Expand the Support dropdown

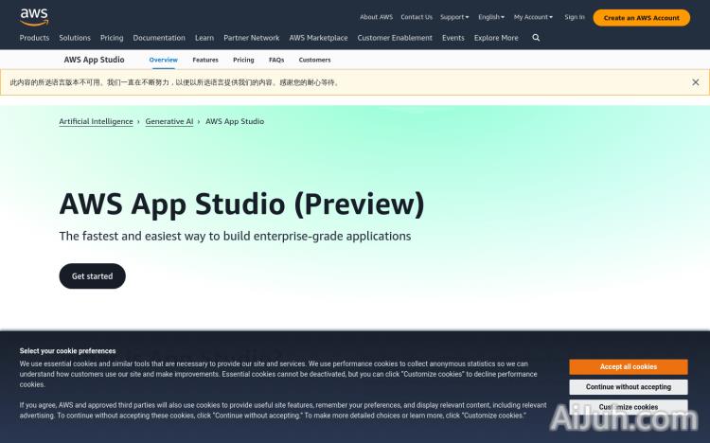[x=454, y=17]
